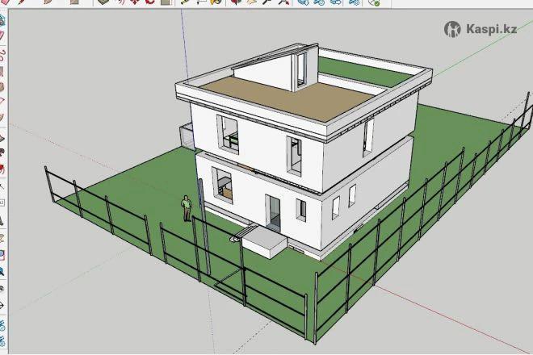
Task: Select the human scale figure on lawn
Action: click(187, 208)
